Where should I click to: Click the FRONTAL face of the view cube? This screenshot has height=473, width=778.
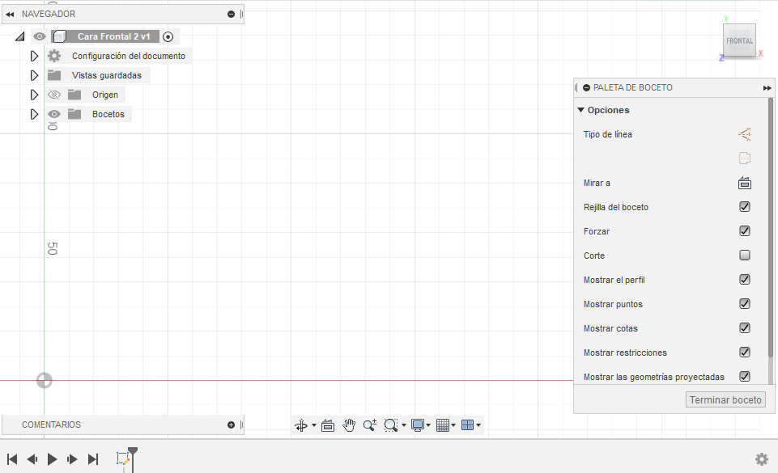pyautogui.click(x=739, y=40)
